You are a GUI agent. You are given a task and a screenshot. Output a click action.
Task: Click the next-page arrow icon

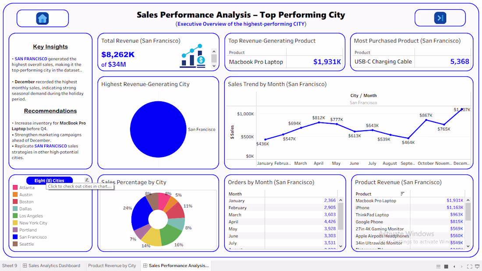pyautogui.click(x=440, y=18)
